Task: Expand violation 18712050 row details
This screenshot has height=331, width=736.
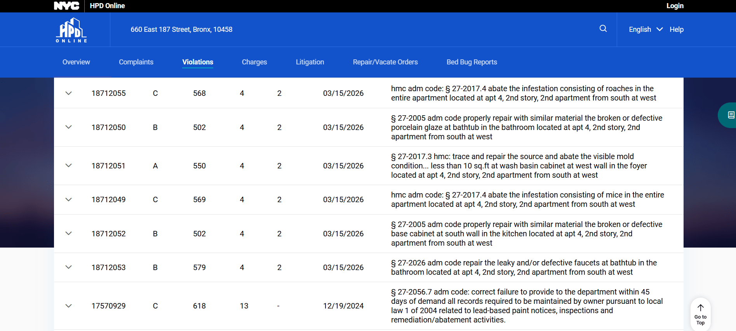Action: coord(69,127)
